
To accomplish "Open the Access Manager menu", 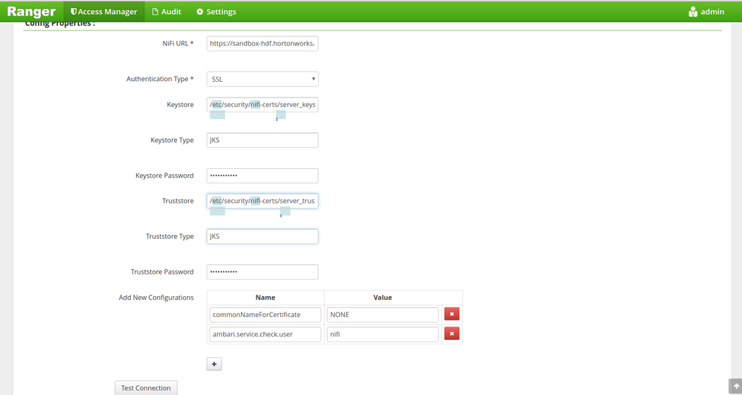I will point(103,11).
